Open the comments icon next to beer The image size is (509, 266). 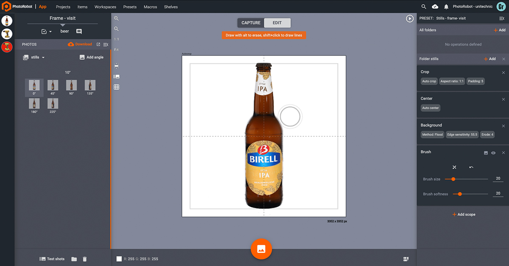pyautogui.click(x=79, y=31)
